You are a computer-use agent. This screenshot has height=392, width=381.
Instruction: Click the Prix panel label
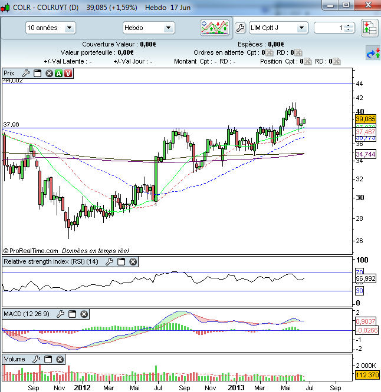[9, 73]
